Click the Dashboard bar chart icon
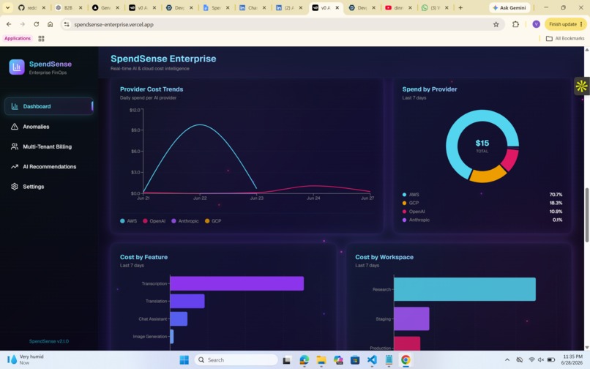Image resolution: width=590 pixels, height=369 pixels. tap(15, 106)
